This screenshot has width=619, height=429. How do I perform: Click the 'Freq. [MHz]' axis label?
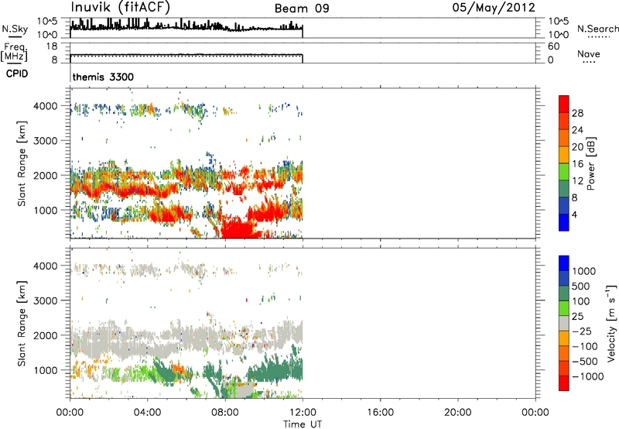pos(14,53)
